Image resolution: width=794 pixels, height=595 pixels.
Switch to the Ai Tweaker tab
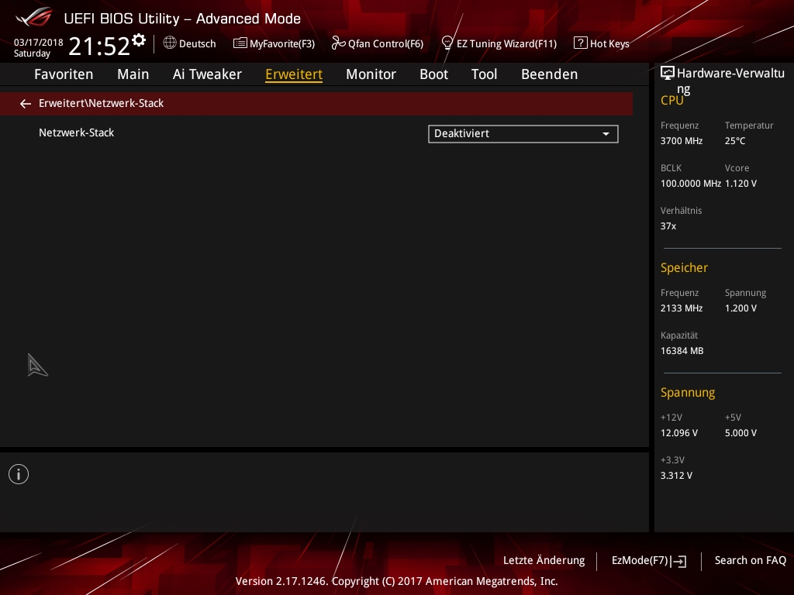207,74
